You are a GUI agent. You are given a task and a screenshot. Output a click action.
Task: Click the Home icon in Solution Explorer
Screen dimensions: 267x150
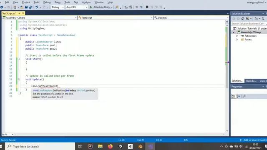243,18
